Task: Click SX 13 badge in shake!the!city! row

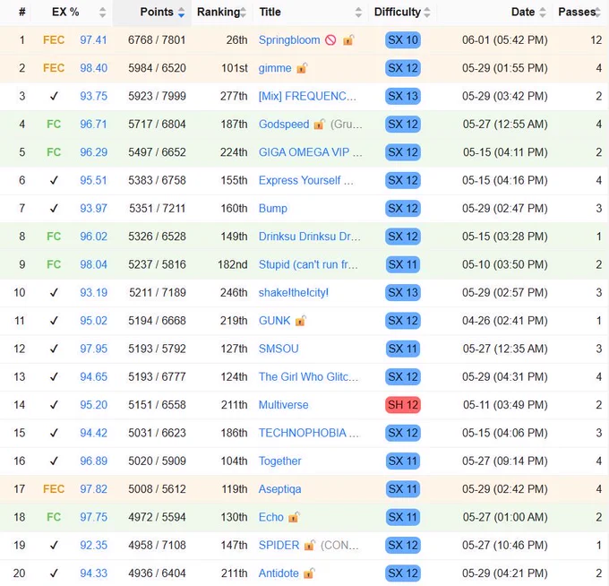Action: pos(403,292)
